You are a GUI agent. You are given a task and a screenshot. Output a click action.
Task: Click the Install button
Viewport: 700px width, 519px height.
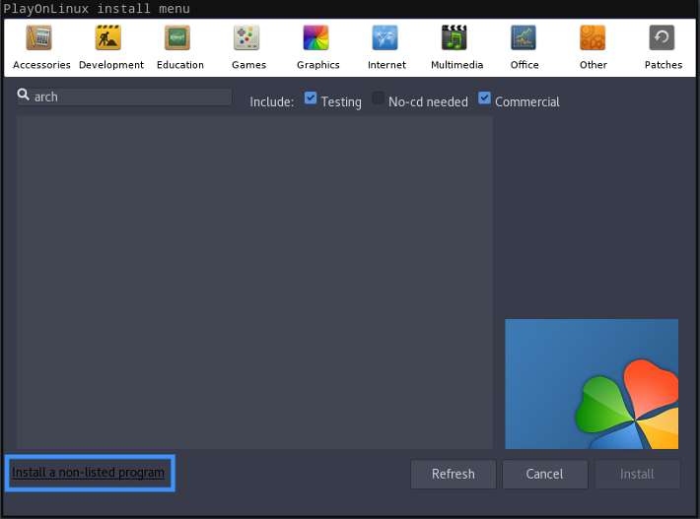coord(637,474)
